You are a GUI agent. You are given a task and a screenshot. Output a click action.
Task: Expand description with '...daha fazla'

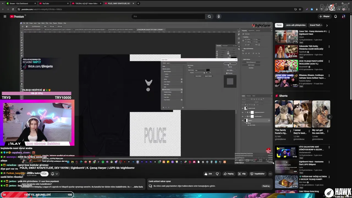[137, 187]
